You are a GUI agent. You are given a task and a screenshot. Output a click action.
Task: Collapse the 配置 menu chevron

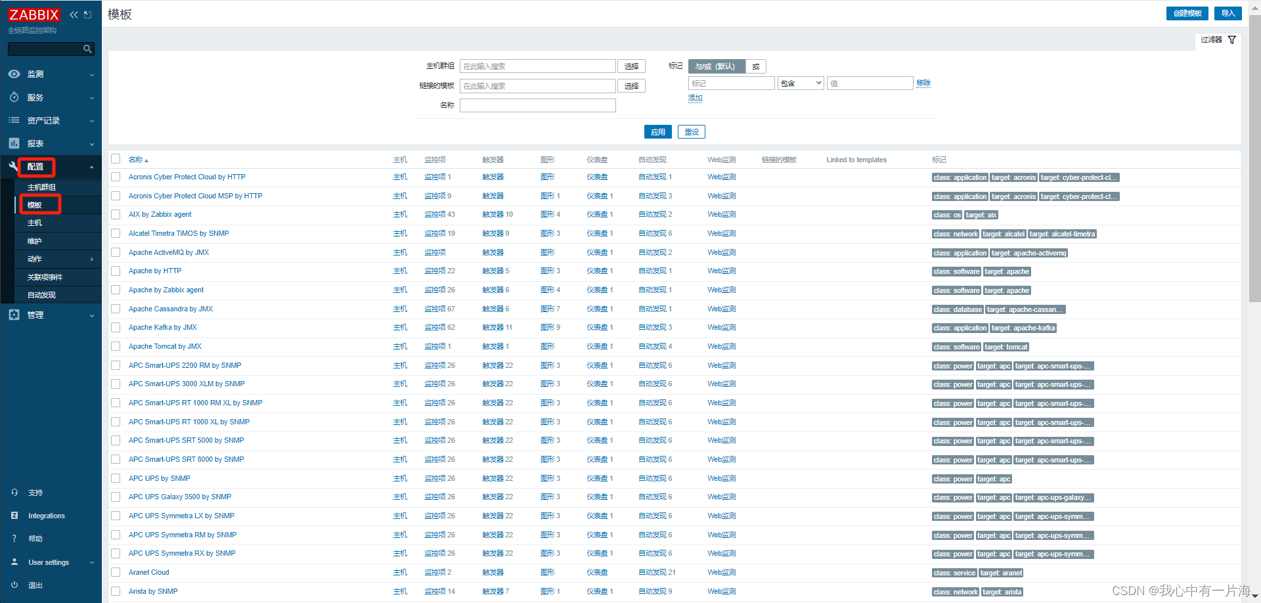tap(92, 167)
